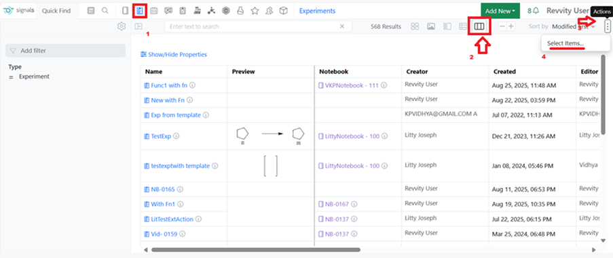Image resolution: width=613 pixels, height=258 pixels.
Task: Switch to image preview view
Action: 431,26
